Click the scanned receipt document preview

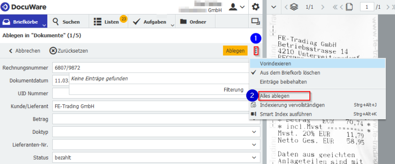[x=323, y=89]
